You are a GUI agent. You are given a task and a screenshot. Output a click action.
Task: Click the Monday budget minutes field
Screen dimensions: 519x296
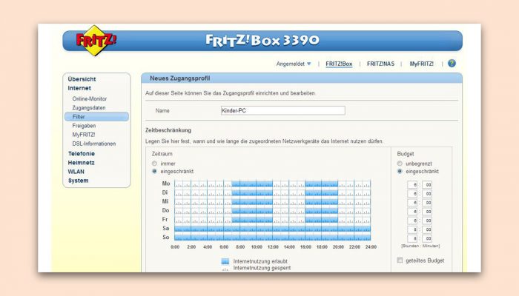coord(427,185)
